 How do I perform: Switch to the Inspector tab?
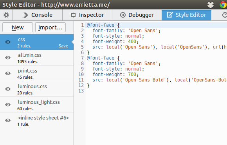pos(87,15)
